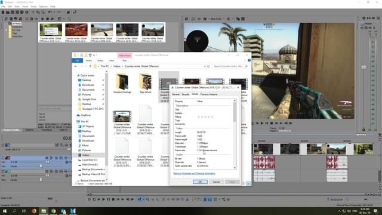Switch to General tab in Properties dialog
Screen dimensions: 382x215
(175, 94)
